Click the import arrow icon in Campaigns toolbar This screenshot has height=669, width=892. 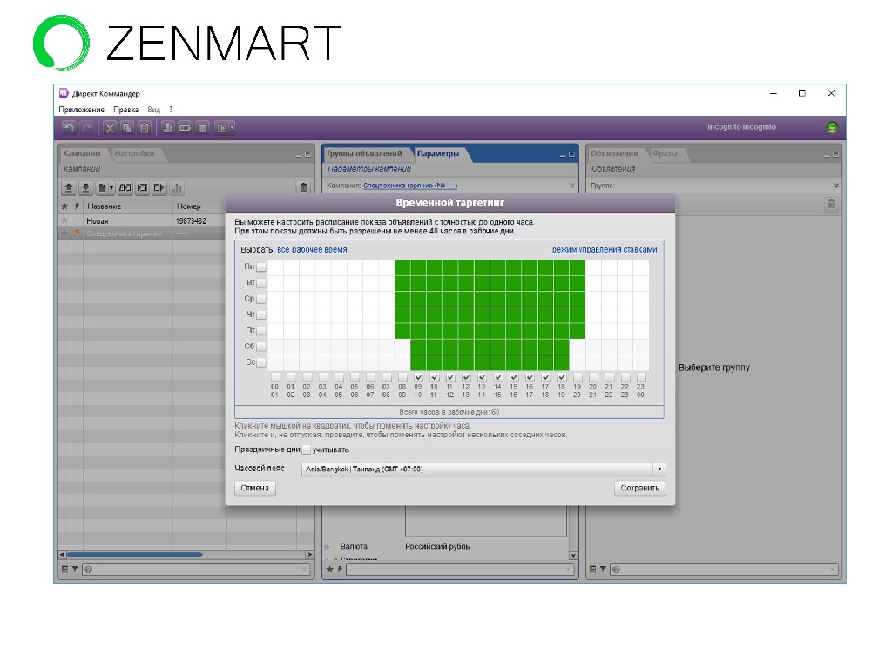point(142,188)
